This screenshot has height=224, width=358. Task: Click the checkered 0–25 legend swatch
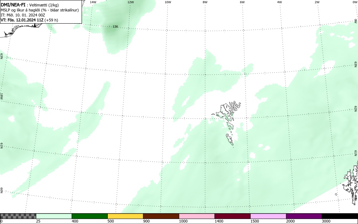(18, 216)
